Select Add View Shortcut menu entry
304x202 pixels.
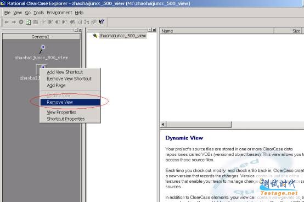point(65,72)
